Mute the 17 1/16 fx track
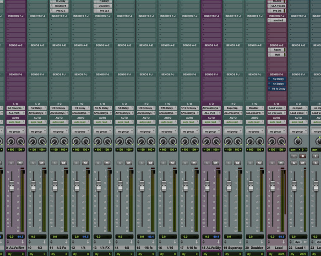Viewport: 321px width, 256px height. point(194,163)
